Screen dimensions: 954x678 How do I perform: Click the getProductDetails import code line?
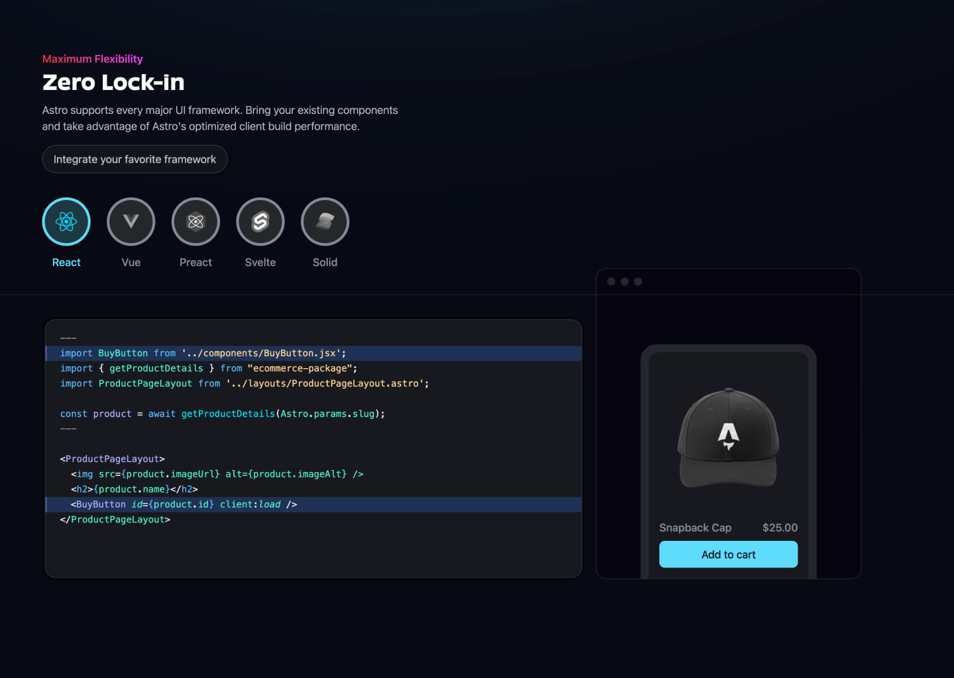tap(209, 368)
